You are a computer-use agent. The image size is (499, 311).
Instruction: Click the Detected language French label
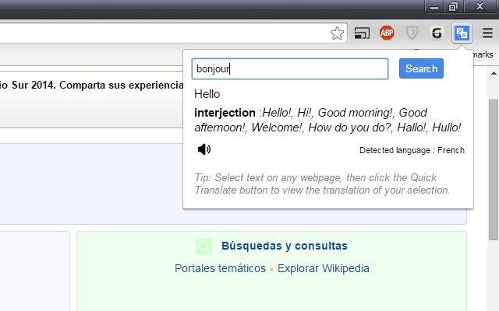click(412, 150)
